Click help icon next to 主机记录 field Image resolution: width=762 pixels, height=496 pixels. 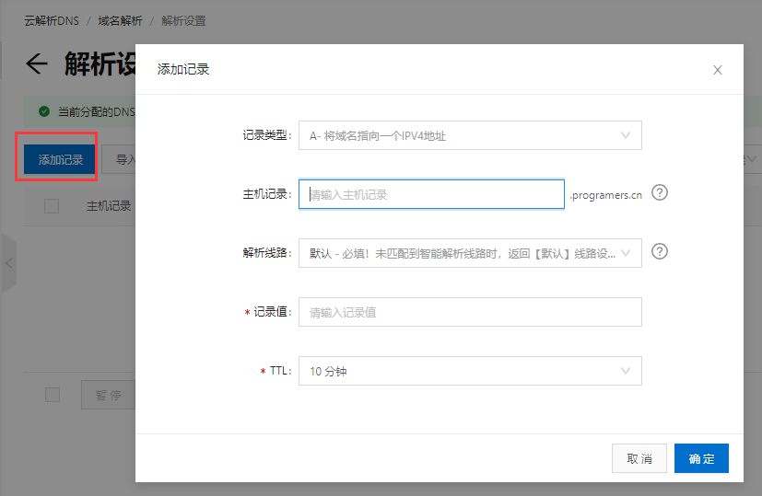pyautogui.click(x=659, y=193)
